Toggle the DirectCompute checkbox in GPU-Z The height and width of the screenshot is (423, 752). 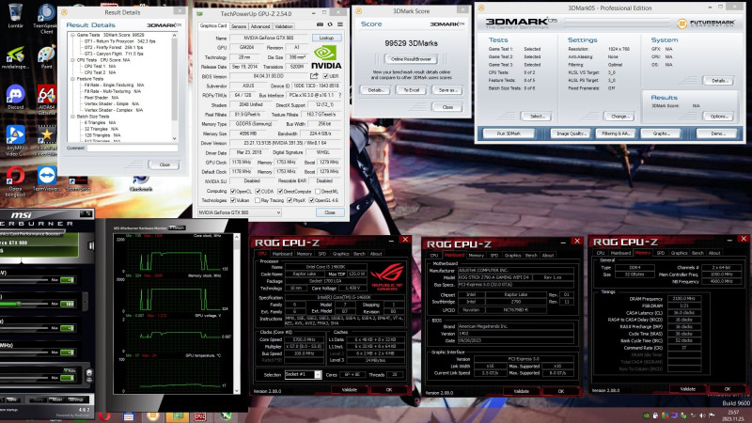click(280, 192)
